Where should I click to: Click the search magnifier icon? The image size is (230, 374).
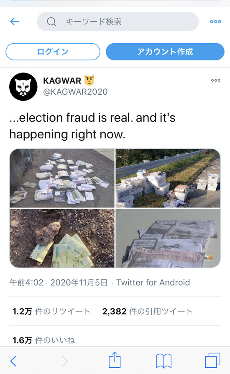(51, 22)
